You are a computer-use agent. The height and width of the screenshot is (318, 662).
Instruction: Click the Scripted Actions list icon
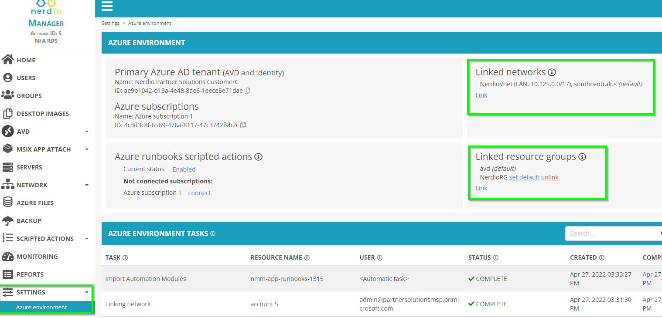8,238
